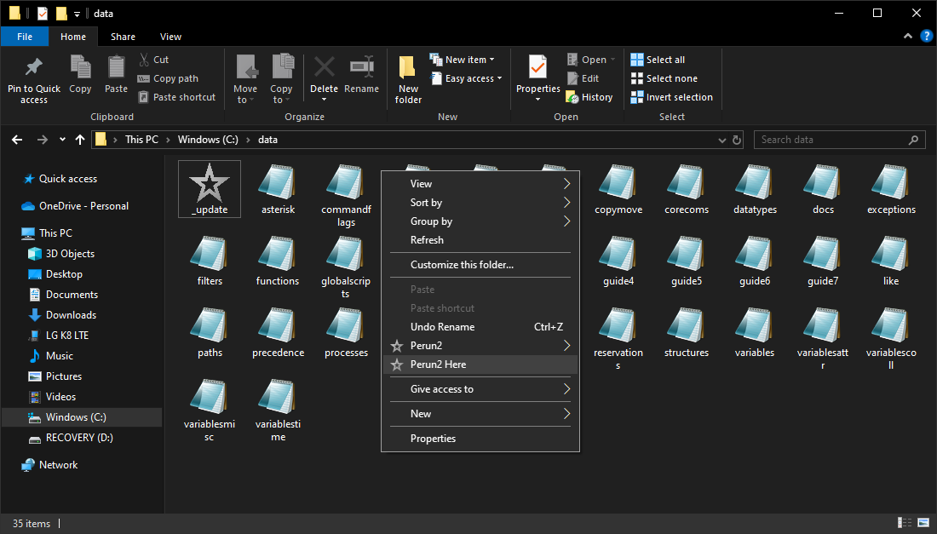
Task: Switch to the Share ribbon tab
Action: 123,37
